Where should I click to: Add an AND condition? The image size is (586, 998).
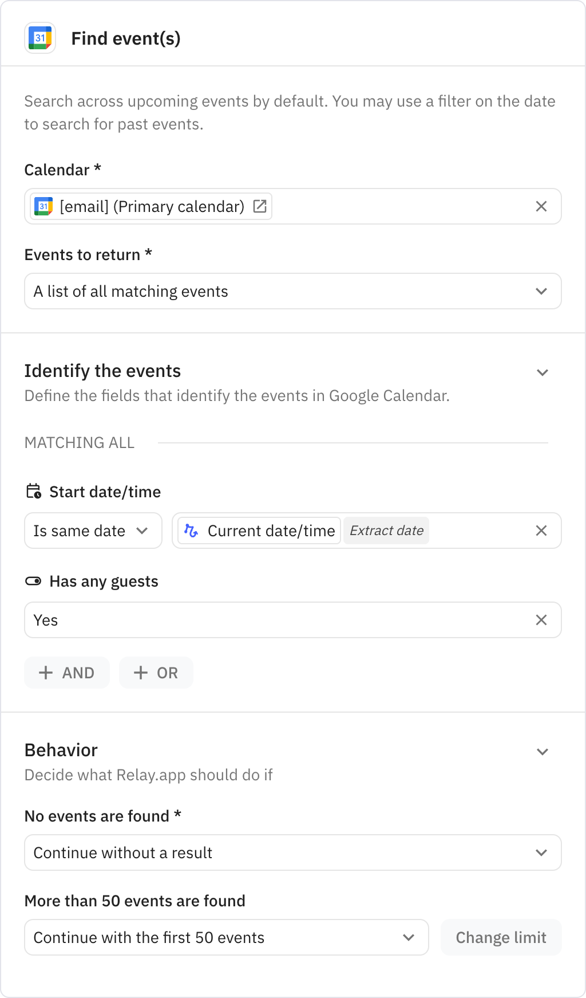[67, 673]
